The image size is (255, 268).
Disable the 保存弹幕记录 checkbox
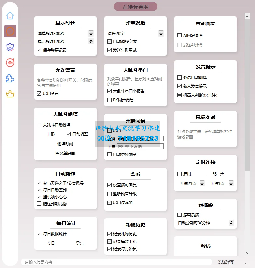[x=39, y=50]
